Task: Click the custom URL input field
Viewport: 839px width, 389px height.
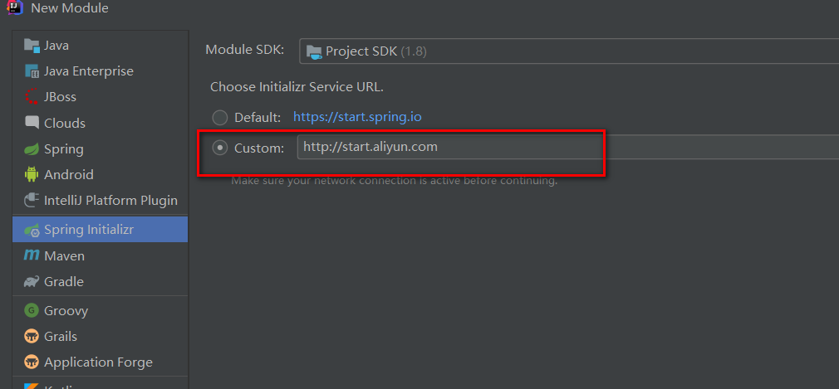Action: pyautogui.click(x=567, y=147)
